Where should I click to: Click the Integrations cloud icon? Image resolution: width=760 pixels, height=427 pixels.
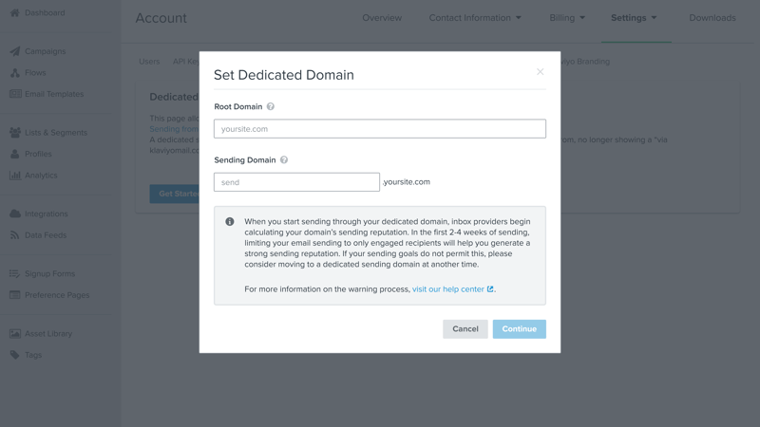pyautogui.click(x=14, y=213)
